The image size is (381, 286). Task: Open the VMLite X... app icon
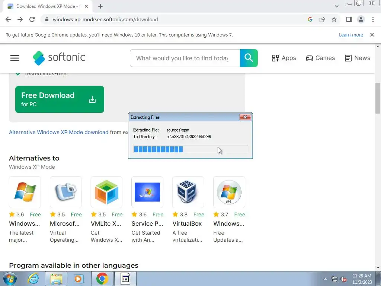[x=106, y=192]
